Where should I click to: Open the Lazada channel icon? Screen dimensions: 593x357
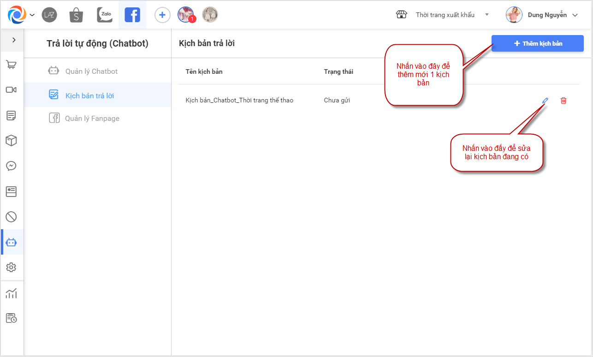click(49, 15)
